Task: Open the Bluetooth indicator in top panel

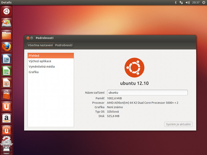Action: point(176,2)
